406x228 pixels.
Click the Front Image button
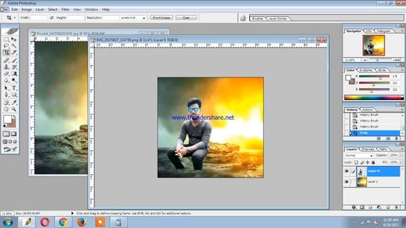[161, 18]
